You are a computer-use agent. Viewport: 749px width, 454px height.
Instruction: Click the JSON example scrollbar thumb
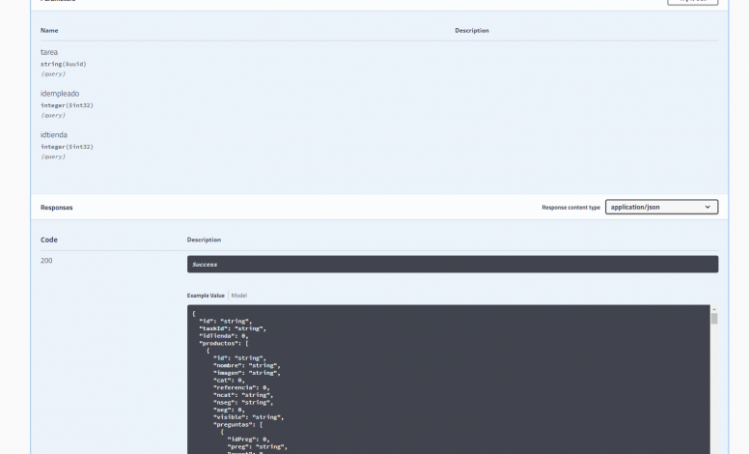click(714, 319)
